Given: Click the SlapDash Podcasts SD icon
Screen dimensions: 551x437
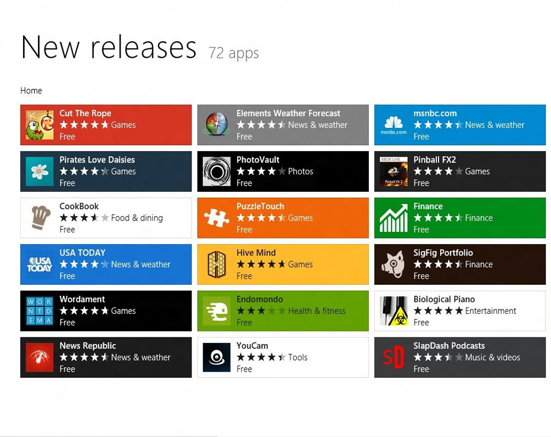Looking at the screenshot, I should coord(394,357).
